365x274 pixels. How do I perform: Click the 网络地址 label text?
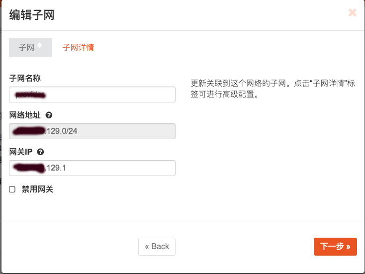click(25, 115)
